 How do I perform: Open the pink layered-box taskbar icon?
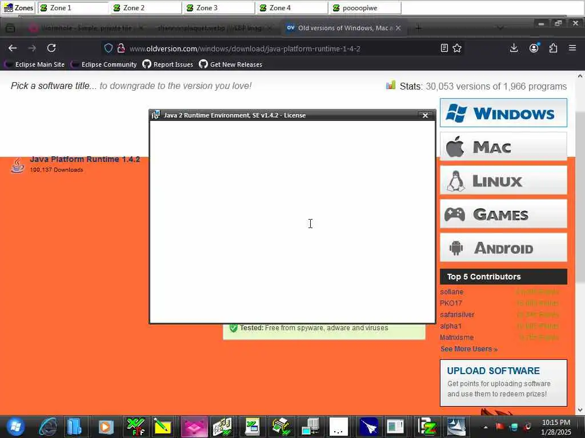point(194,427)
